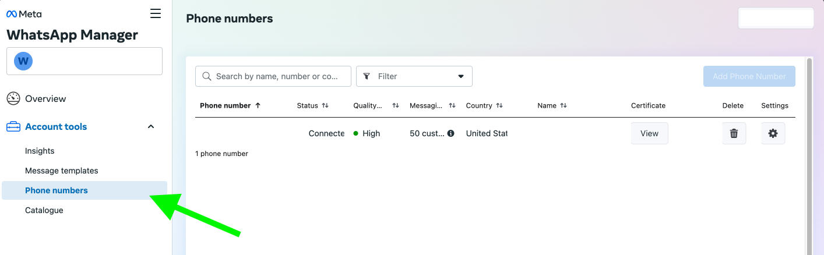Click the Meta logo
The height and width of the screenshot is (255, 824).
(24, 14)
